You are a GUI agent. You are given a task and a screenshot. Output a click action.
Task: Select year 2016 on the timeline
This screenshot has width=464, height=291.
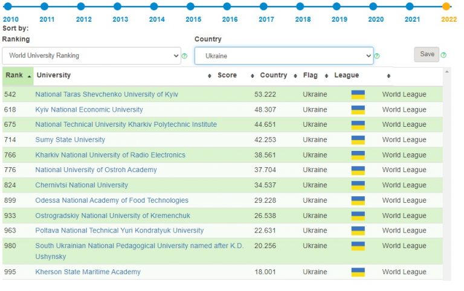(227, 6)
